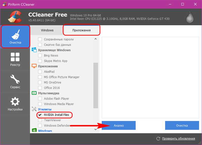Click the green Windows group icon
Image resolution: width=202 pixels, height=145 pixels.
click(x=34, y=130)
